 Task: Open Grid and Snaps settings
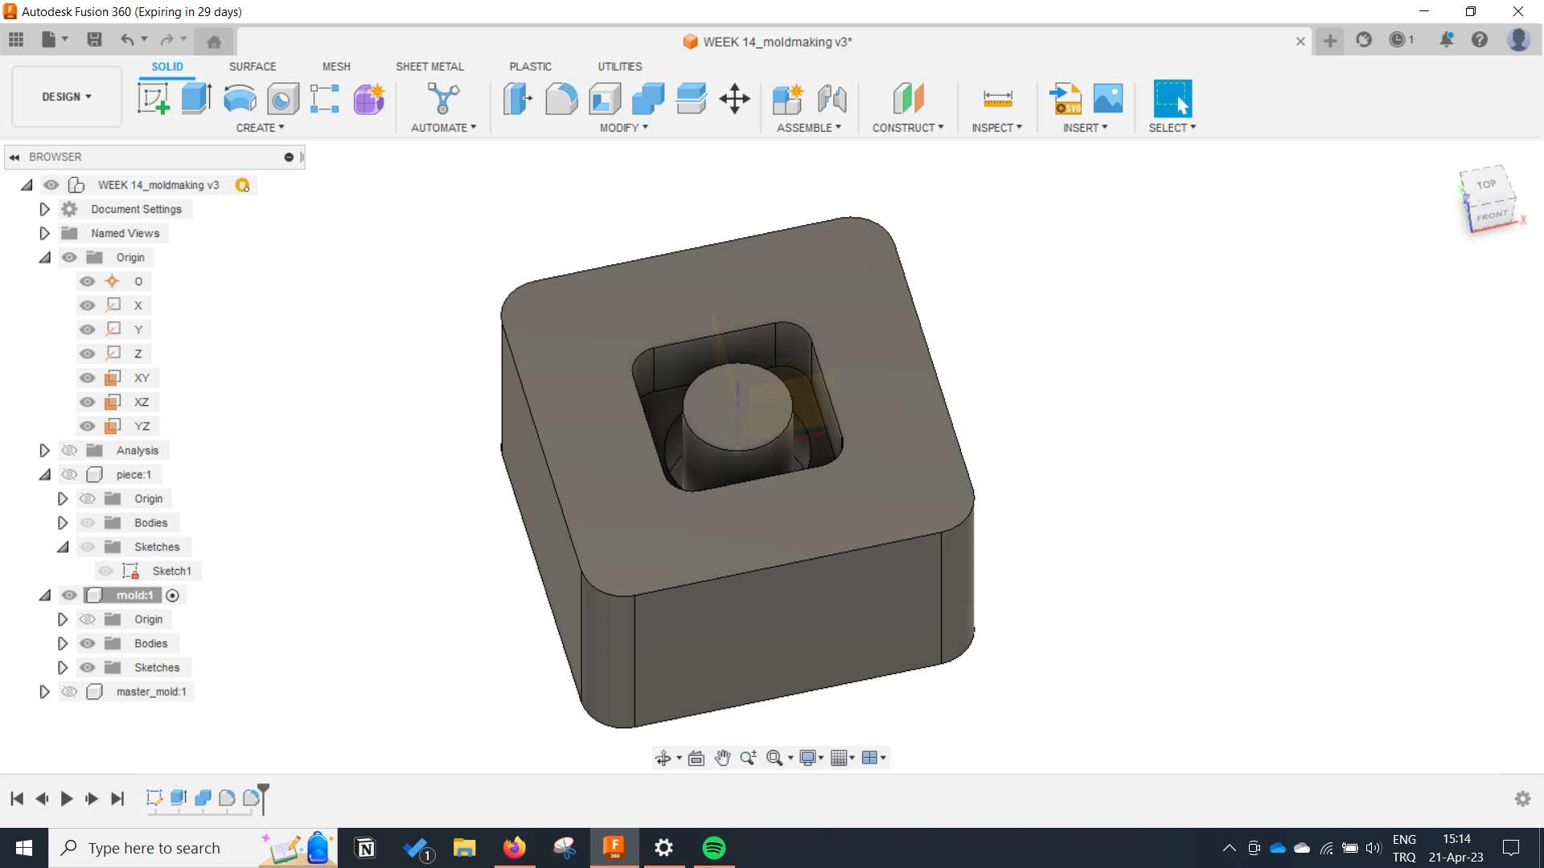click(839, 758)
